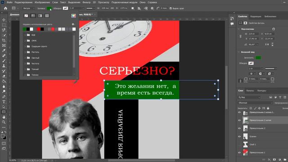Click the Home icon in options bar
Screen dimensions: 288x162
point(5,8)
